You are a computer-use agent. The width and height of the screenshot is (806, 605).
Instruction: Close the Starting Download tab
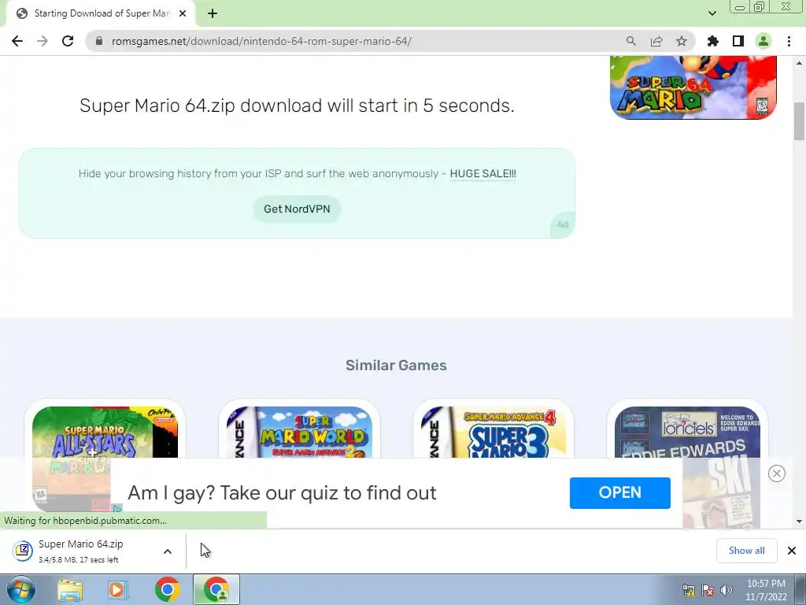(x=183, y=14)
